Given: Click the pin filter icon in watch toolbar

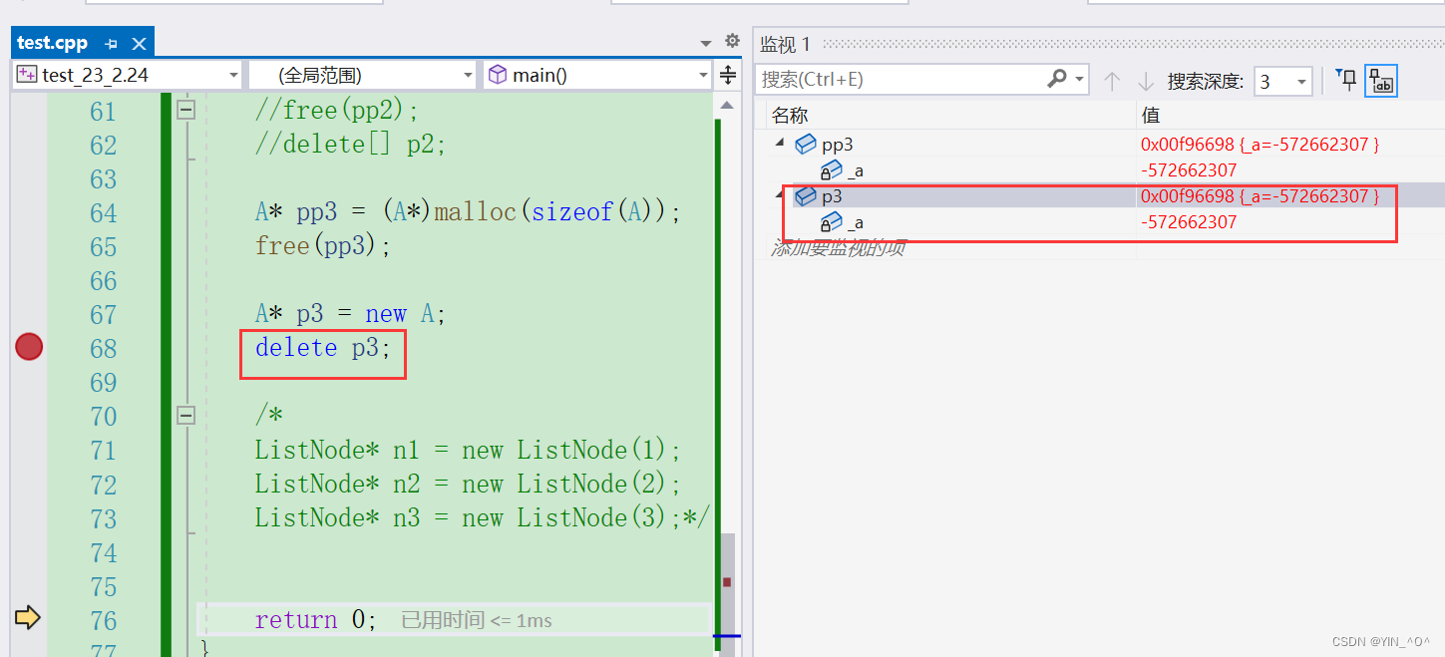Looking at the screenshot, I should 1345,80.
